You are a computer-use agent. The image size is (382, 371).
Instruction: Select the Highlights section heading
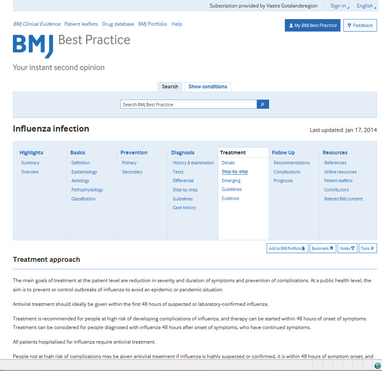point(32,153)
